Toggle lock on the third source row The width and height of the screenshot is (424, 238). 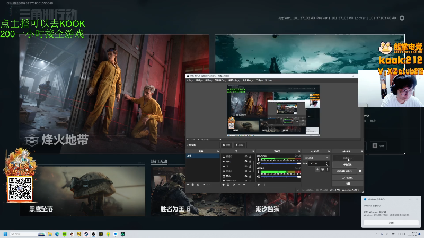[250, 166]
